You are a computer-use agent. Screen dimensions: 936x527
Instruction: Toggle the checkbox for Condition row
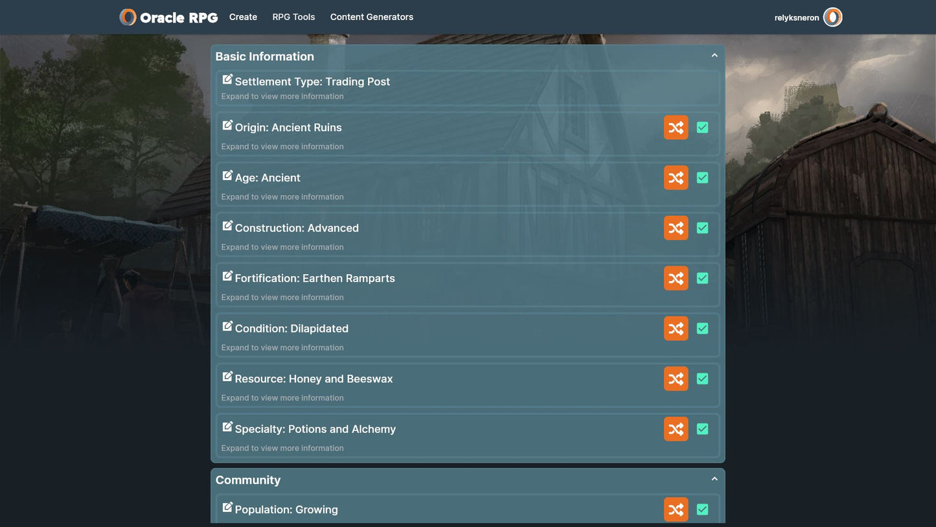[x=702, y=329]
